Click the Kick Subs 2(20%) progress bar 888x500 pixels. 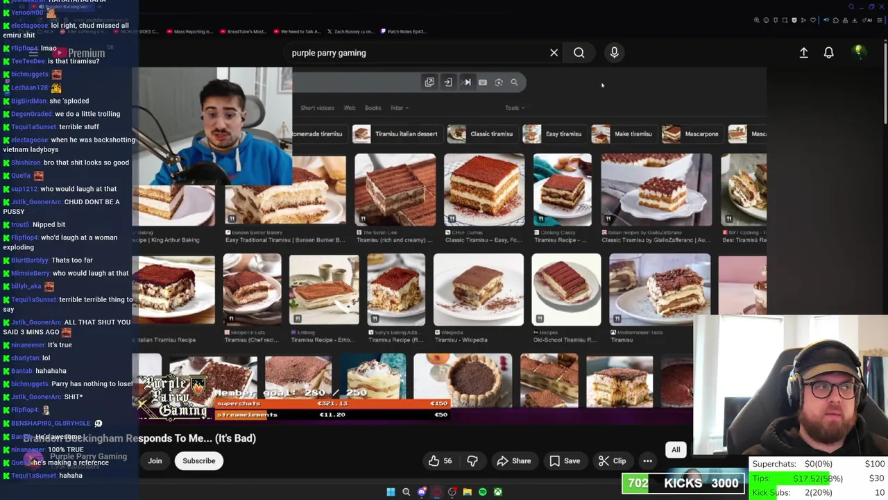[819, 492]
